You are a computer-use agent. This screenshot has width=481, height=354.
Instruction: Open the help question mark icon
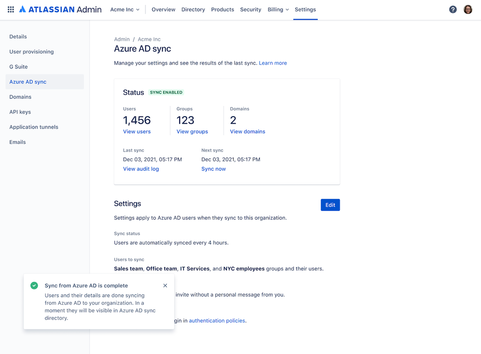point(453,10)
